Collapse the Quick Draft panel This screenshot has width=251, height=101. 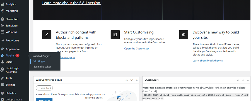click(248, 80)
